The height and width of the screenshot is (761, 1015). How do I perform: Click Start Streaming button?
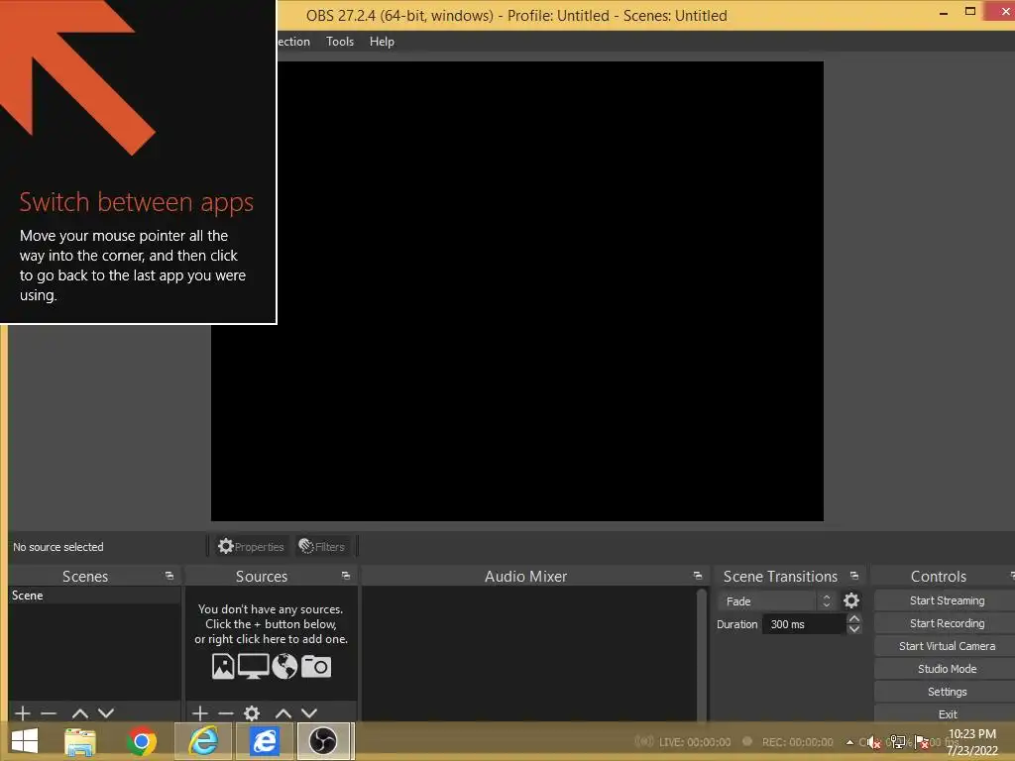tap(947, 600)
